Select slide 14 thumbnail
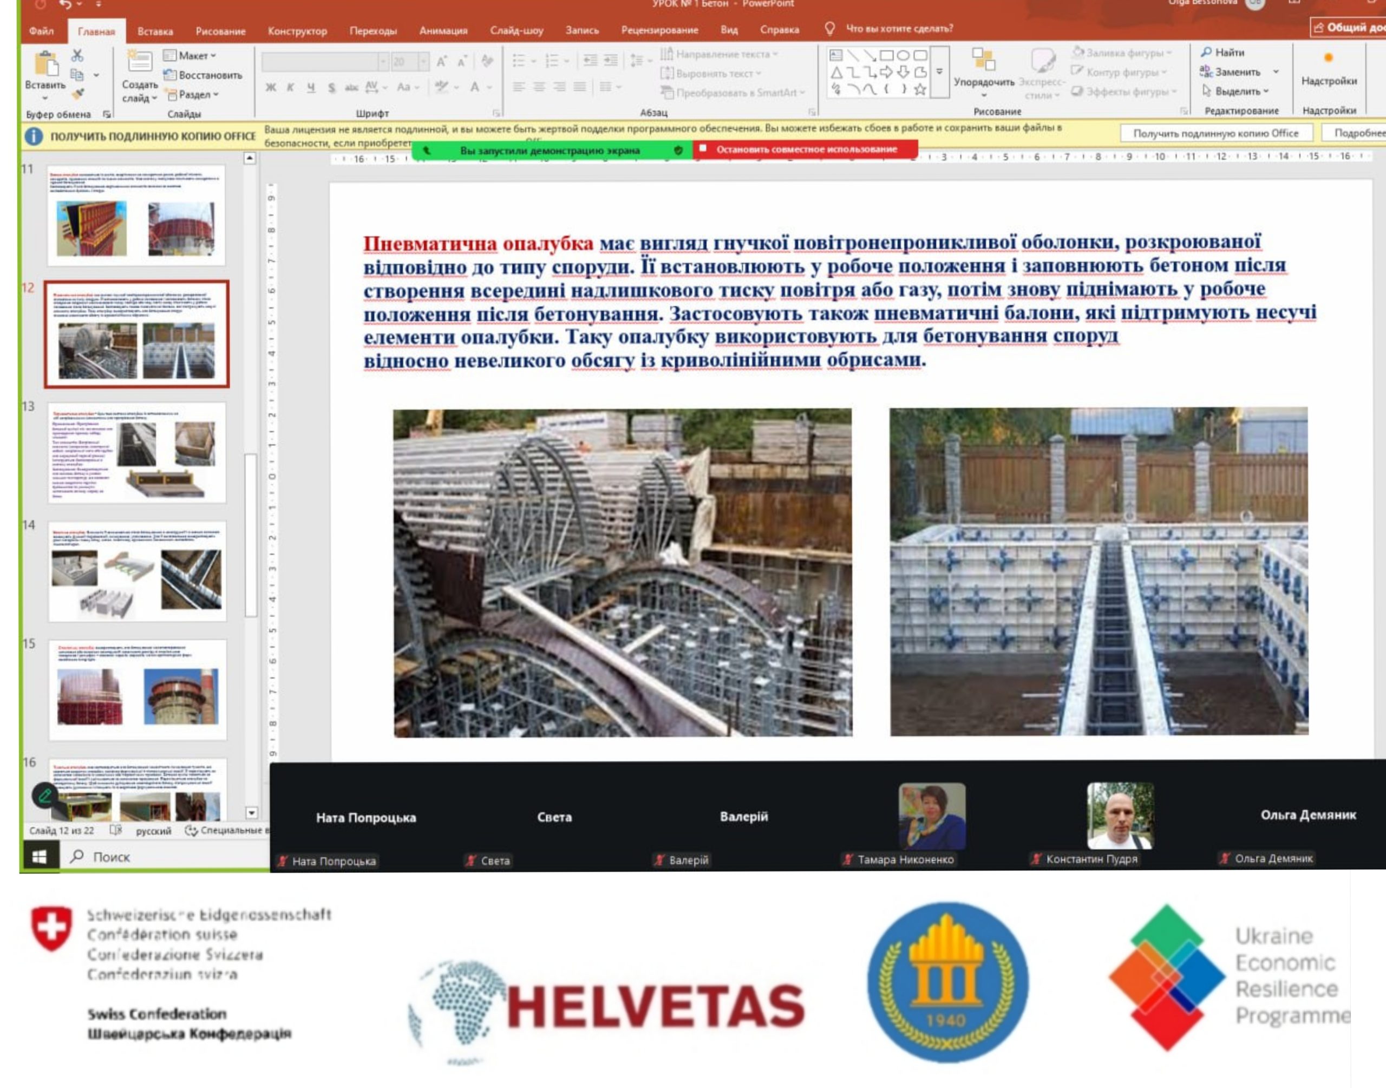The image size is (1386, 1088). pyautogui.click(x=137, y=572)
